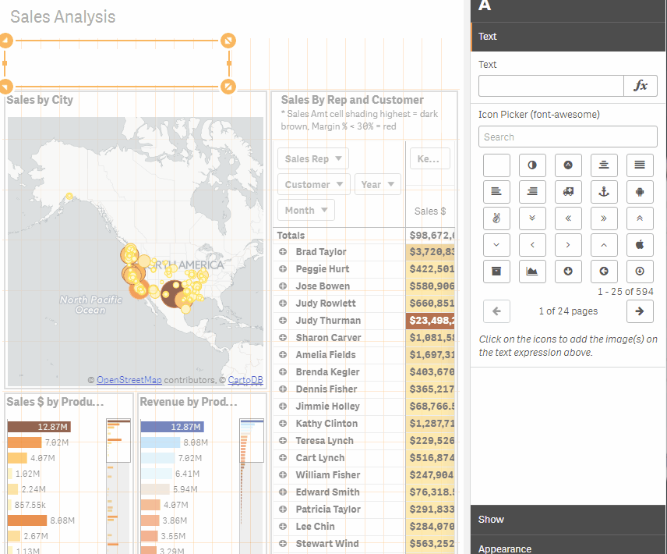Select the ambulance icon
The width and height of the screenshot is (667, 554).
(568, 192)
